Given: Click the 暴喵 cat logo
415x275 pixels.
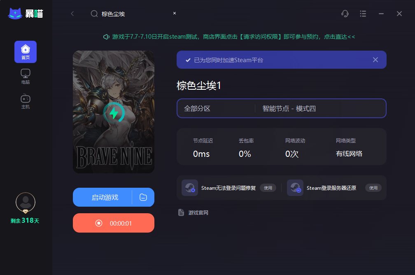Looking at the screenshot, I should [15, 14].
